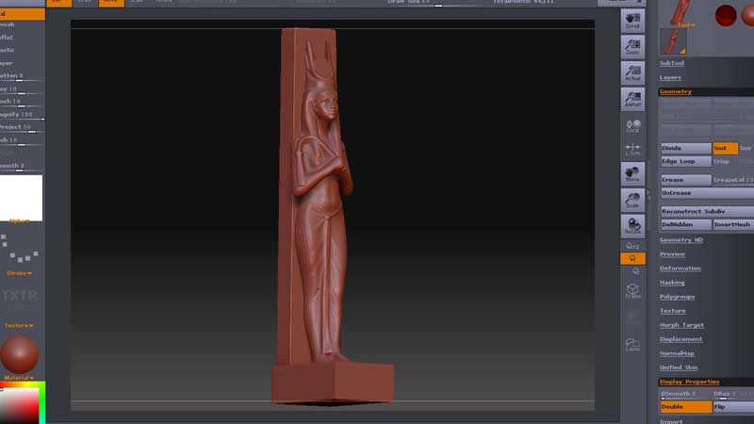Viewport: 754px width, 424px height.
Task: Collapse the Geometry section
Action: pyautogui.click(x=676, y=91)
